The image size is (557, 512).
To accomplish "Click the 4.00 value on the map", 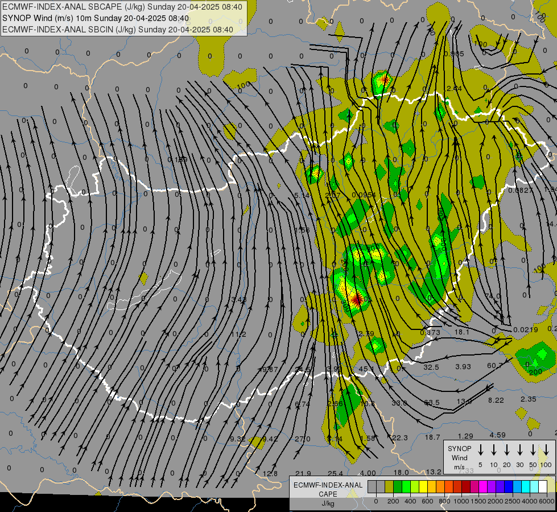I will pos(368,473).
